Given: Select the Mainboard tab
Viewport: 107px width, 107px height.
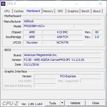Looking at the screenshot, I should point(33,11).
